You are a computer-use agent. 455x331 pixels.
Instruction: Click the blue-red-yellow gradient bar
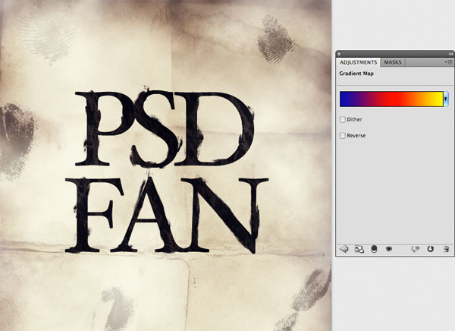coord(391,99)
